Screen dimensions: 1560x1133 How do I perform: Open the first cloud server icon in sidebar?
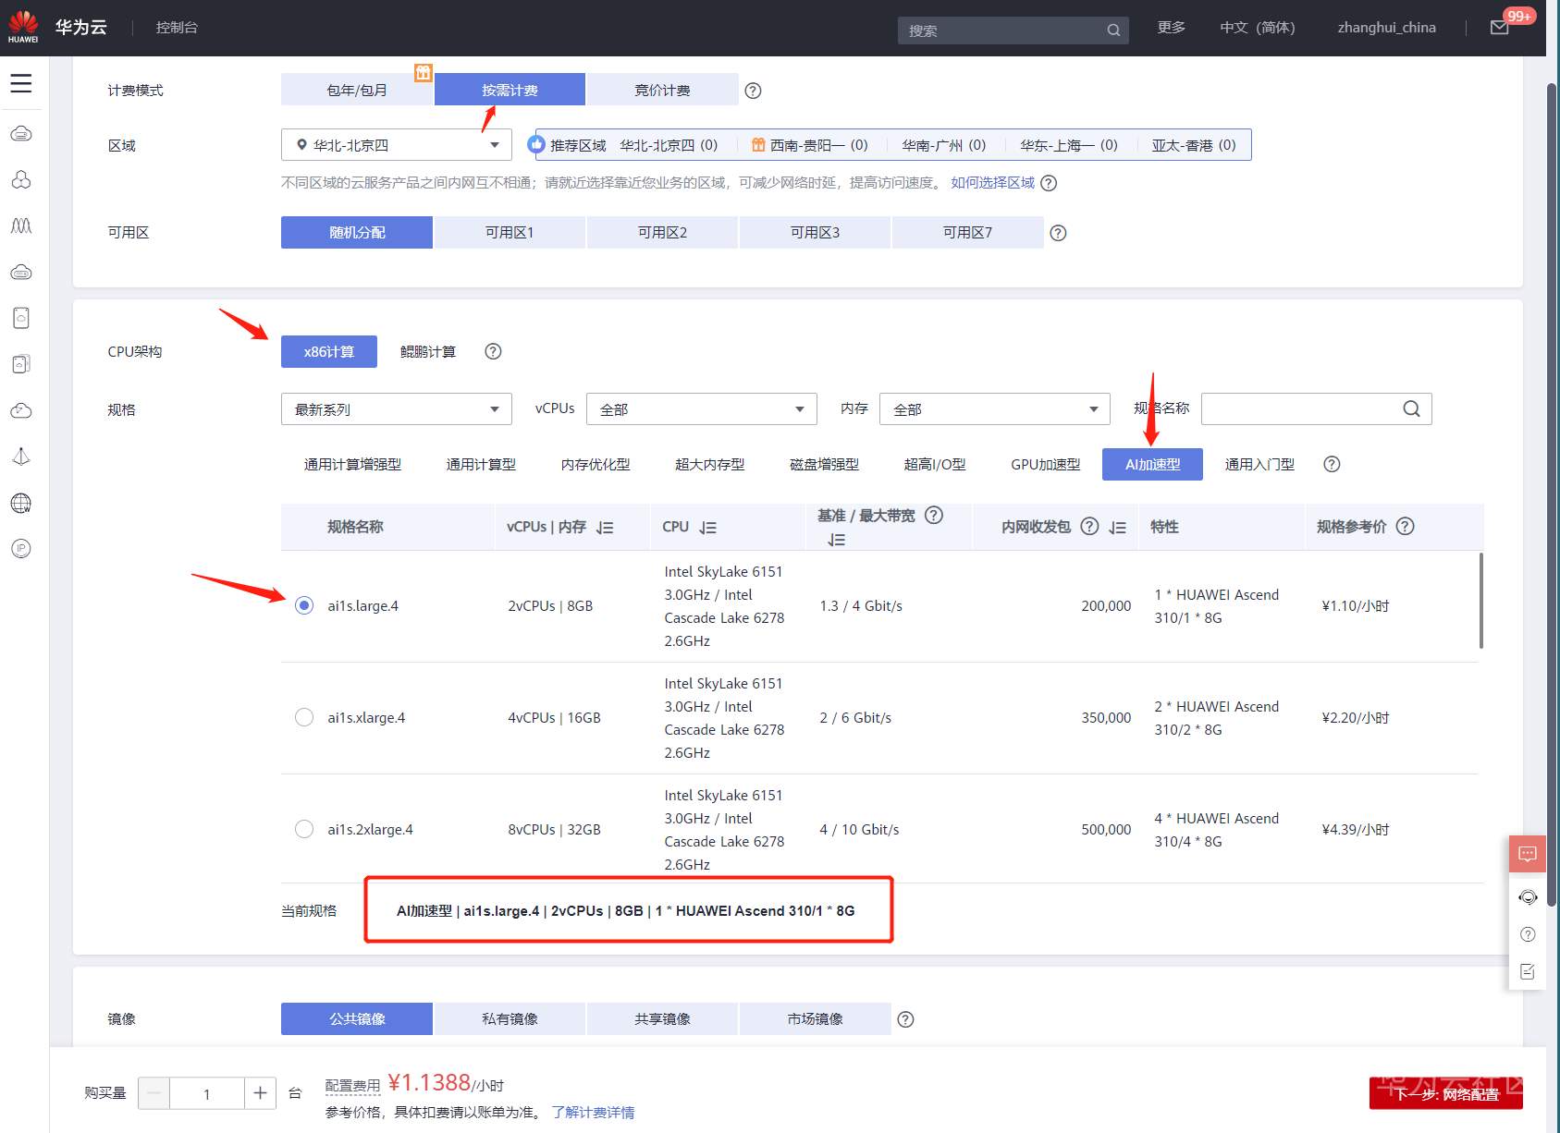[x=21, y=133]
